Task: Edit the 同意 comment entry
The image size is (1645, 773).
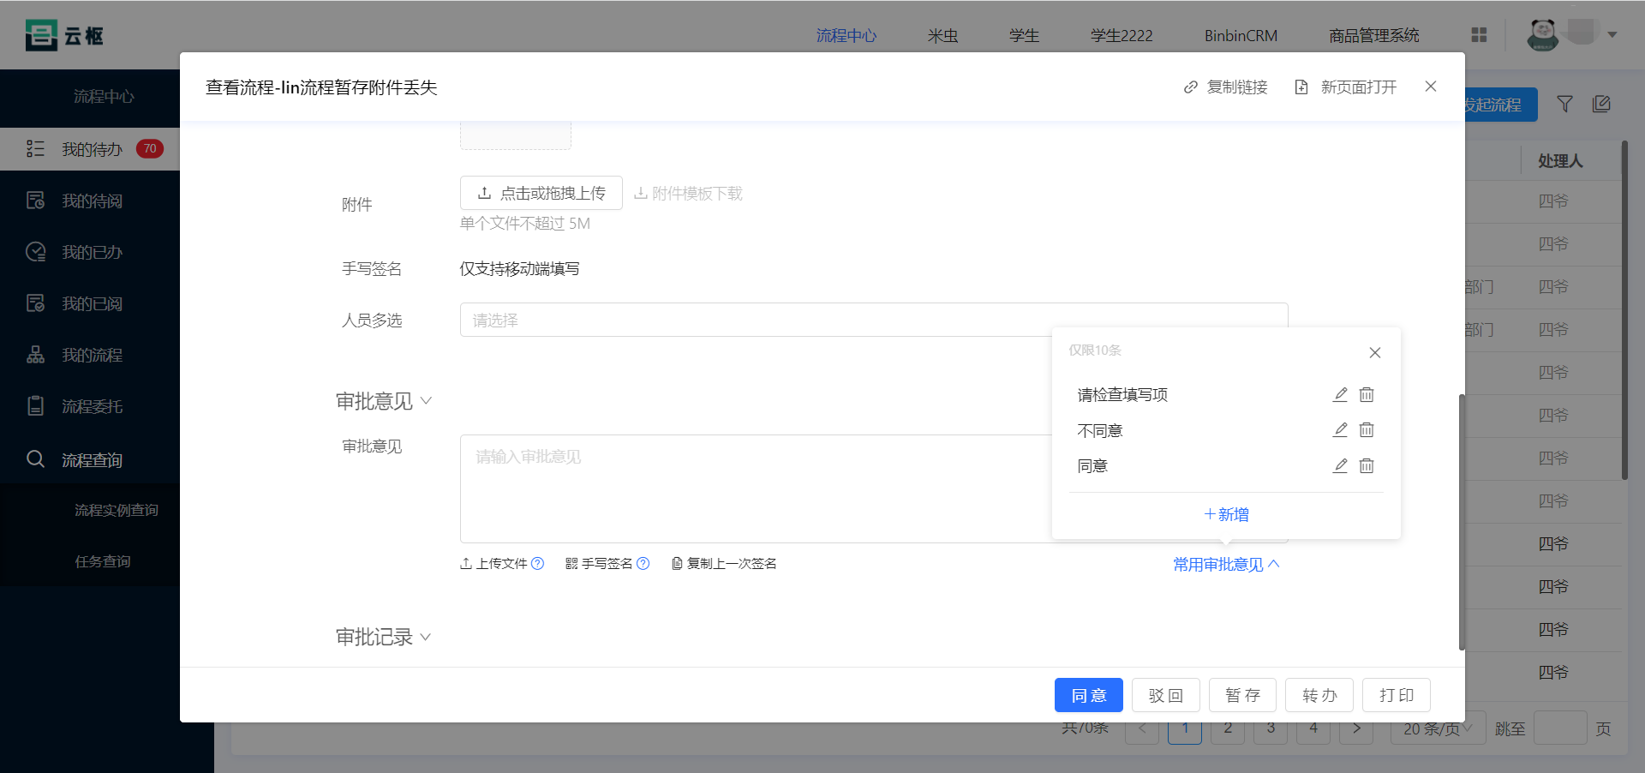Action: (x=1340, y=465)
